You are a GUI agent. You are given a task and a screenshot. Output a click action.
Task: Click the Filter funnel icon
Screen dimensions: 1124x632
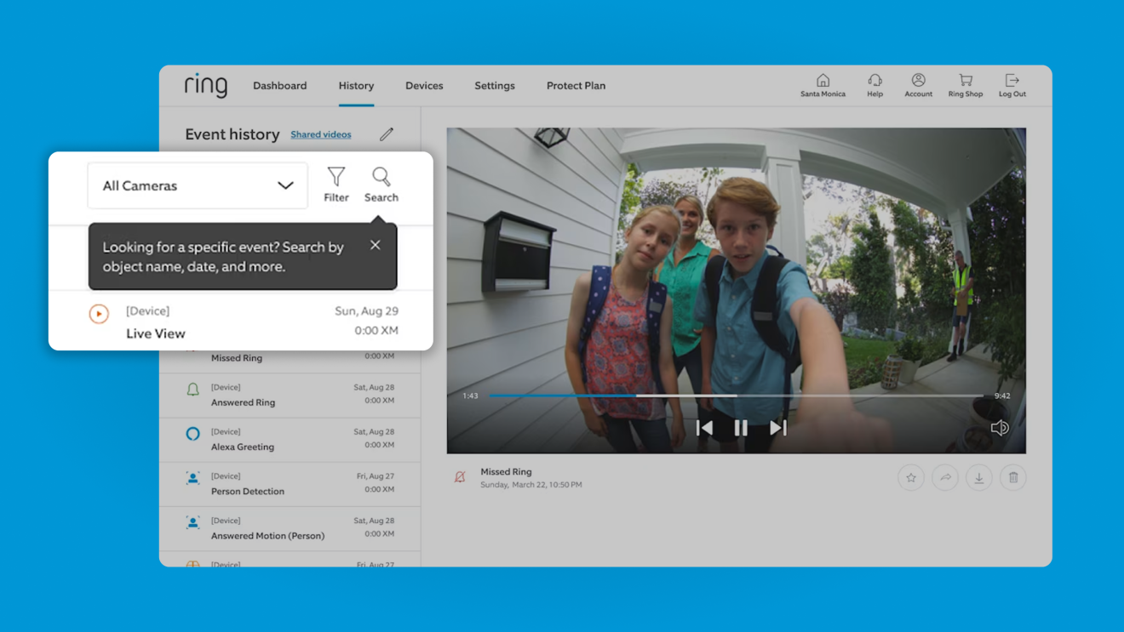[336, 177]
